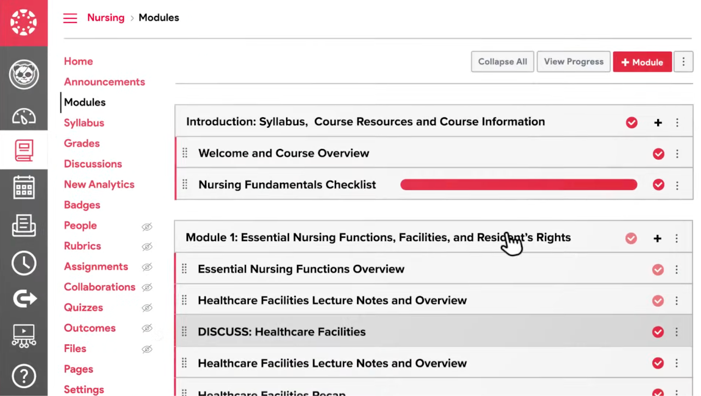701x396 pixels.
Task: Select Announcements in the course menu
Action: 104,81
